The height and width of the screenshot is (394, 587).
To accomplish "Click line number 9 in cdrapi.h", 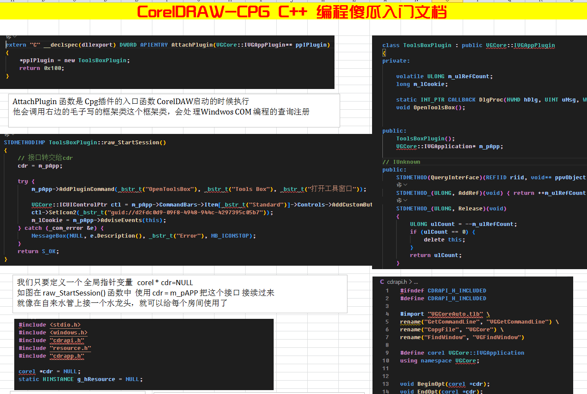I will (x=387, y=353).
